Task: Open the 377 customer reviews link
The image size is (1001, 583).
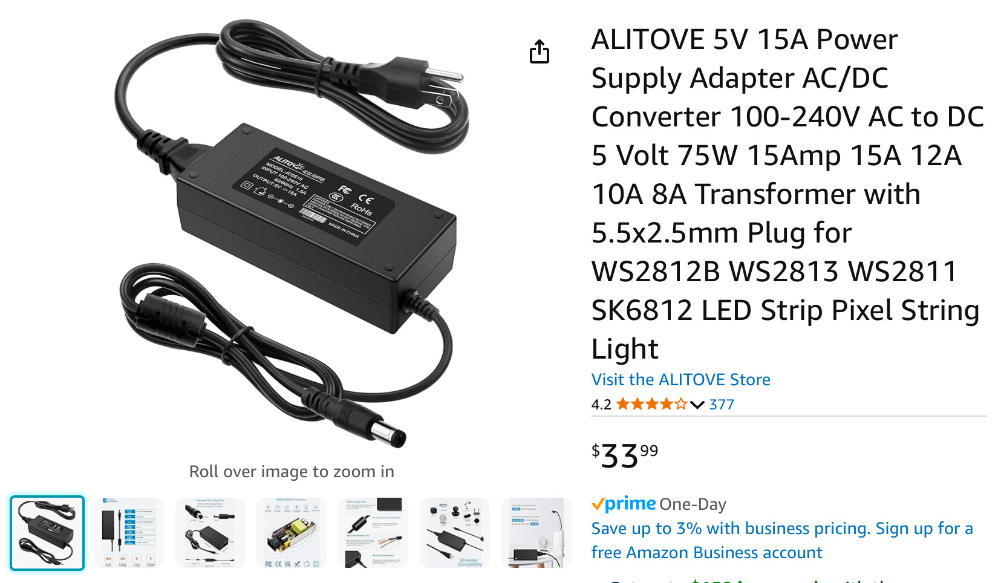Action: pyautogui.click(x=722, y=405)
